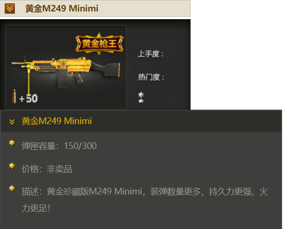Open the 黄金M249 Minimi title in dark panel
283x229 pixels.
pos(57,121)
